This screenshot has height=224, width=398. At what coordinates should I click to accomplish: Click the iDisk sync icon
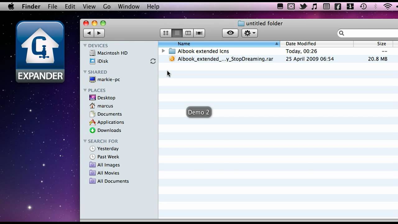pos(153,61)
